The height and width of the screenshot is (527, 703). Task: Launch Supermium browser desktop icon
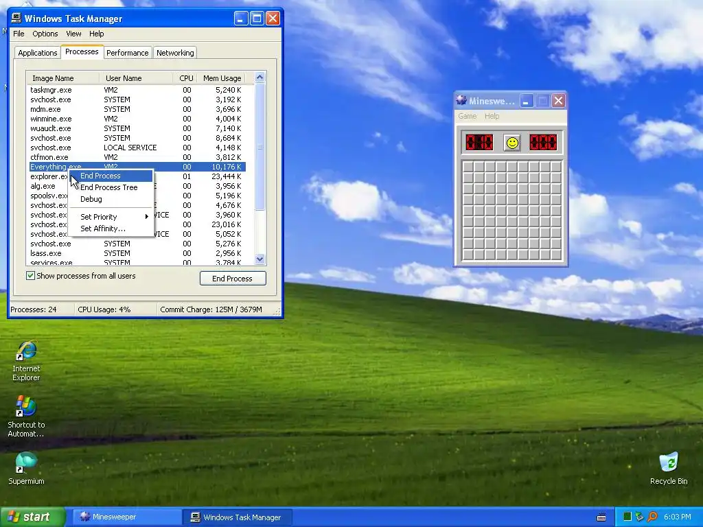coord(26,468)
